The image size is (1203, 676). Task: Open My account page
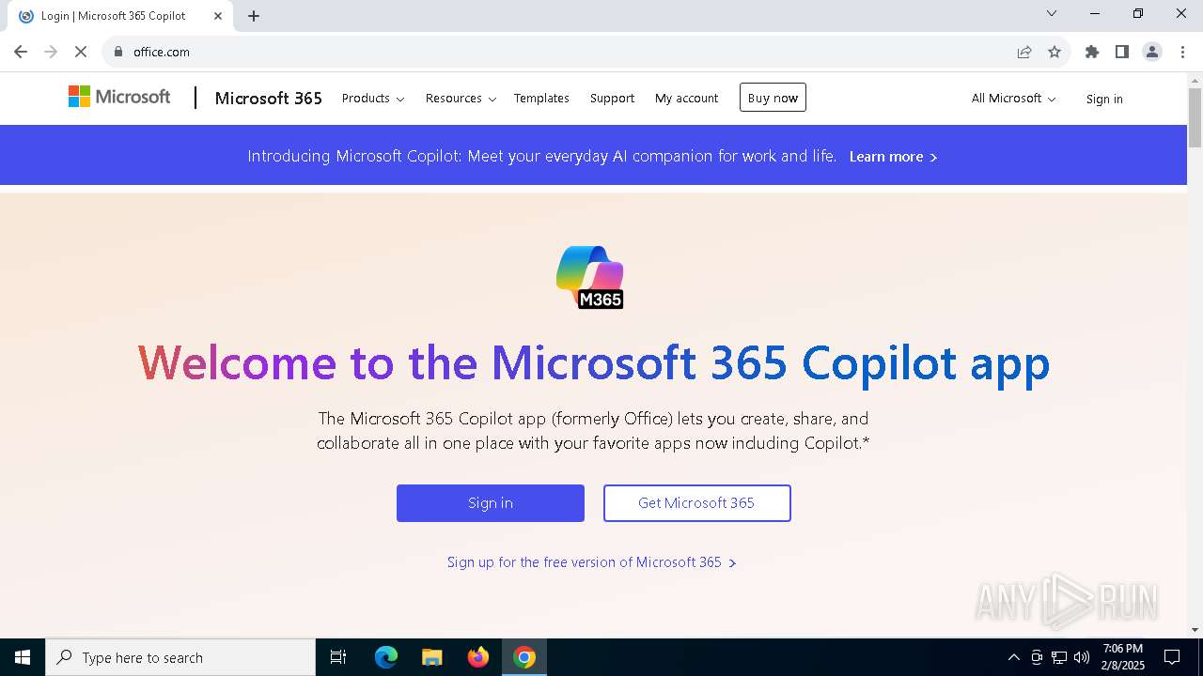(686, 98)
